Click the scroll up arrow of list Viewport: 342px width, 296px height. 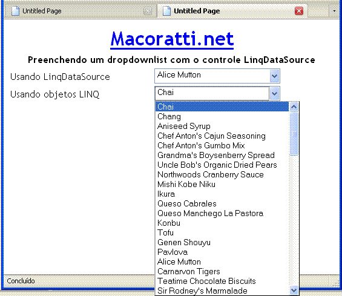point(294,107)
